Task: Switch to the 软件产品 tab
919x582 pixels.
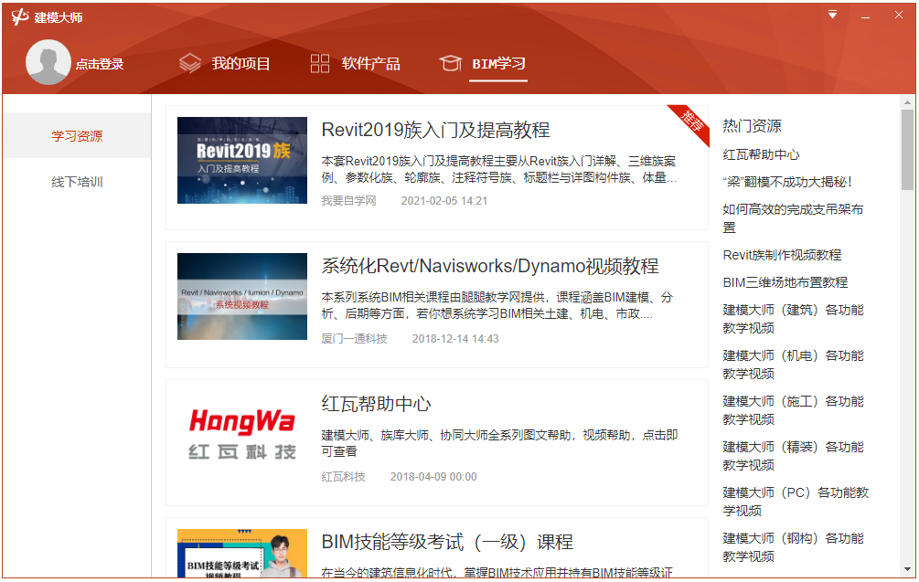Action: click(x=371, y=63)
